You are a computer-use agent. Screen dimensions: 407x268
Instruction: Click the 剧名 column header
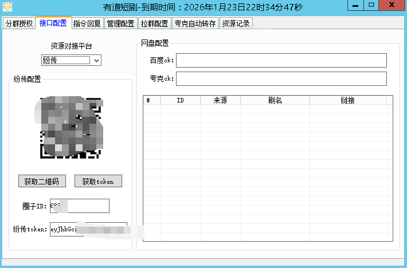[275, 100]
